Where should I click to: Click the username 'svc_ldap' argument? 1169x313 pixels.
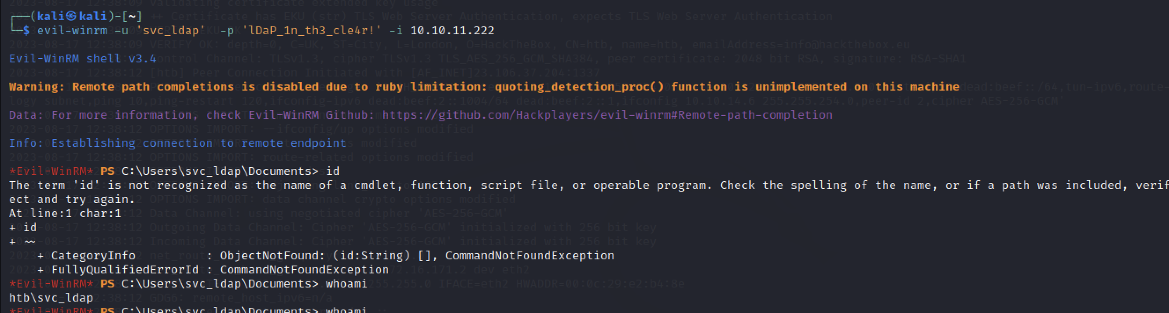(x=171, y=31)
